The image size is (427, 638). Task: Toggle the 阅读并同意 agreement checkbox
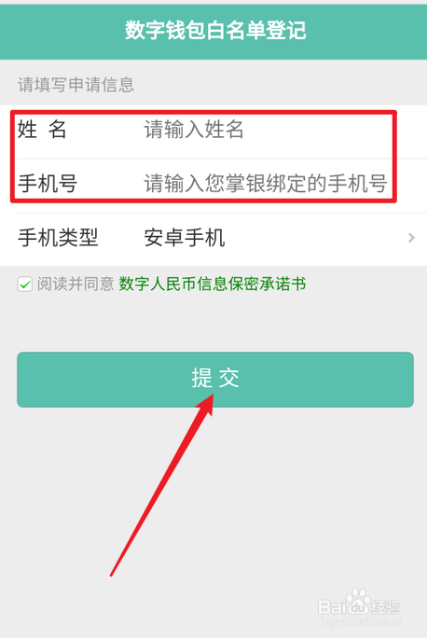(25, 284)
